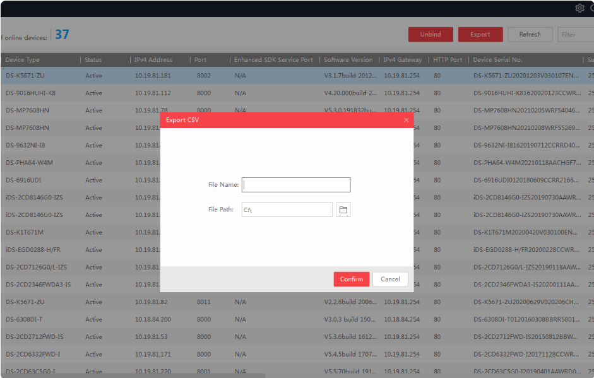
Task: Select the DS-6308DI-T device row
Action: [x=25, y=319]
